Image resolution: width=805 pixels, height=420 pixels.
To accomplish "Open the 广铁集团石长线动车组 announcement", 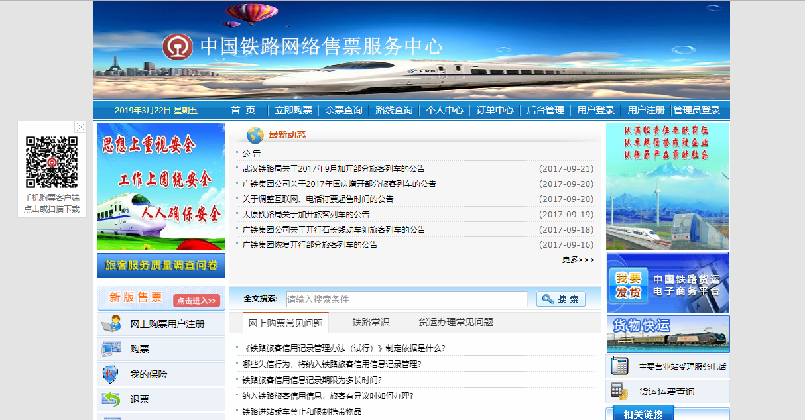I will pos(334,230).
